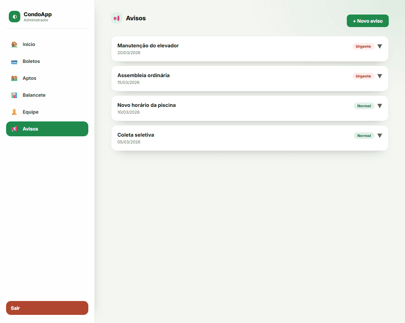Click the Avisos page heading text
Viewport: 405px width, 323px height.
(136, 18)
